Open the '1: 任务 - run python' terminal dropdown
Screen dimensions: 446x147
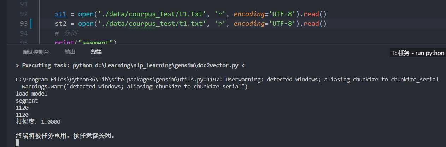coord(418,53)
